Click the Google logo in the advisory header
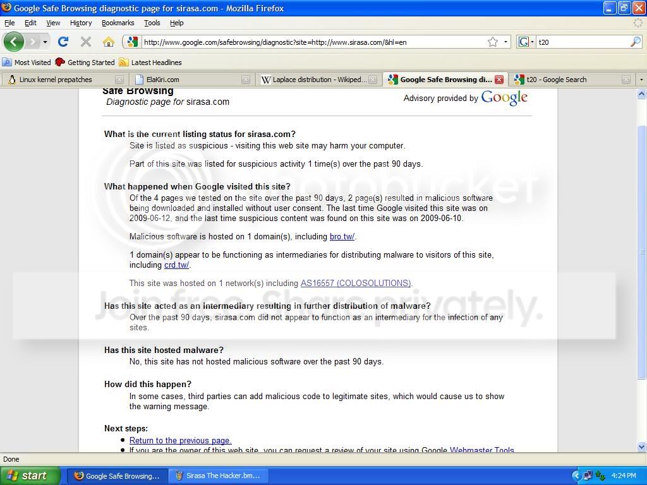This screenshot has height=485, width=647. pyautogui.click(x=504, y=98)
